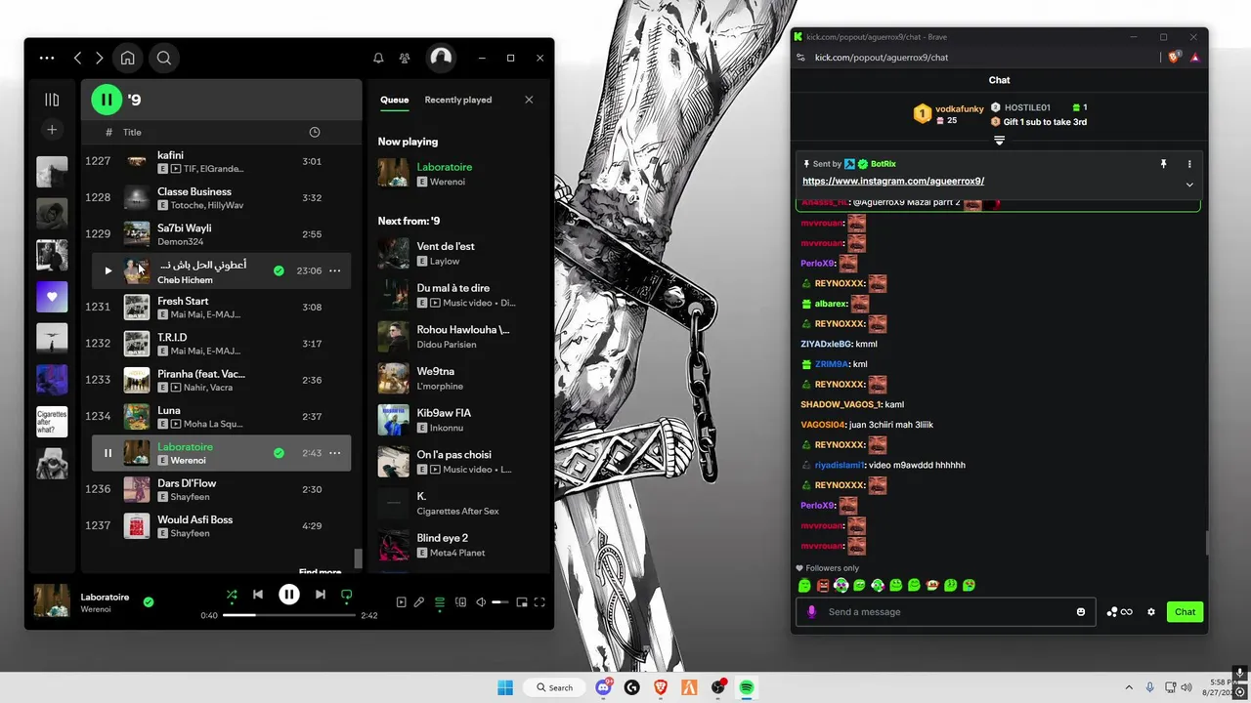
Task: Open the miniplayer icon
Action: pos(522,602)
